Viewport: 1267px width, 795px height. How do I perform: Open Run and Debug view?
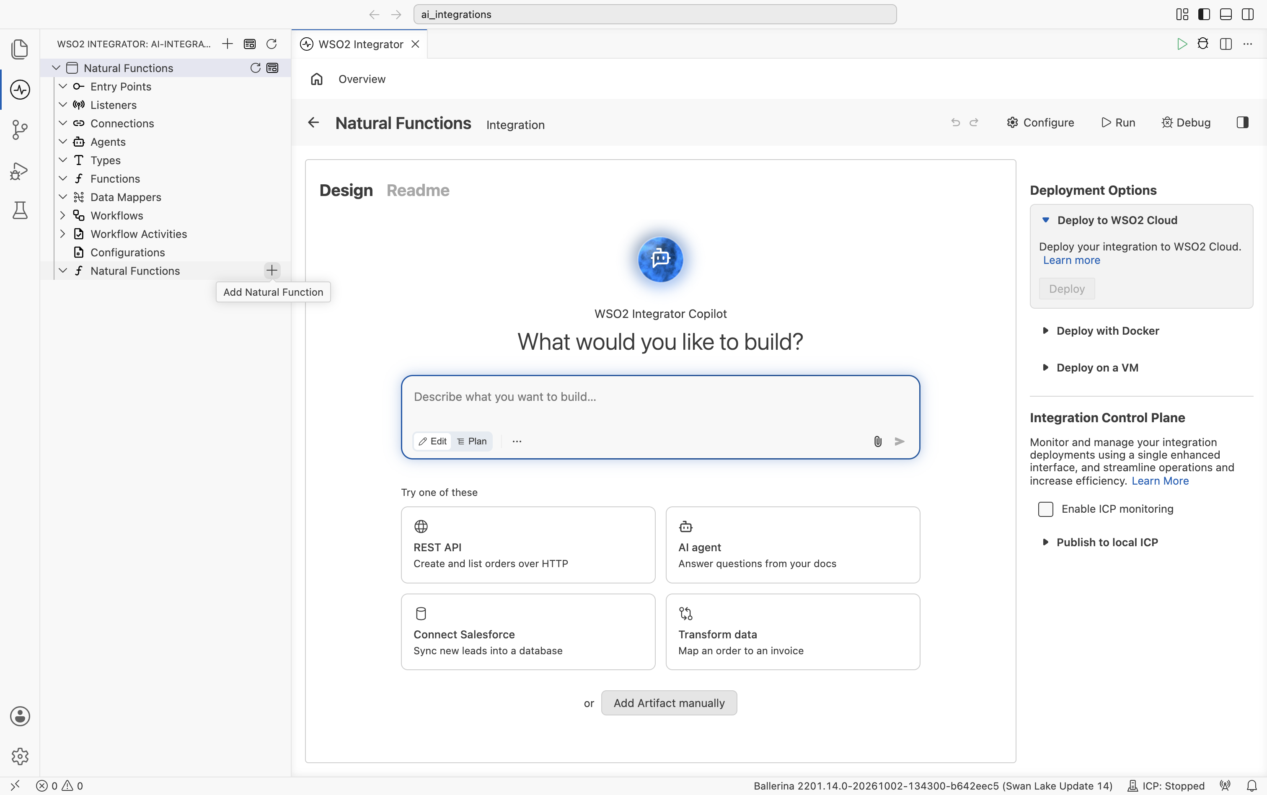coord(19,170)
